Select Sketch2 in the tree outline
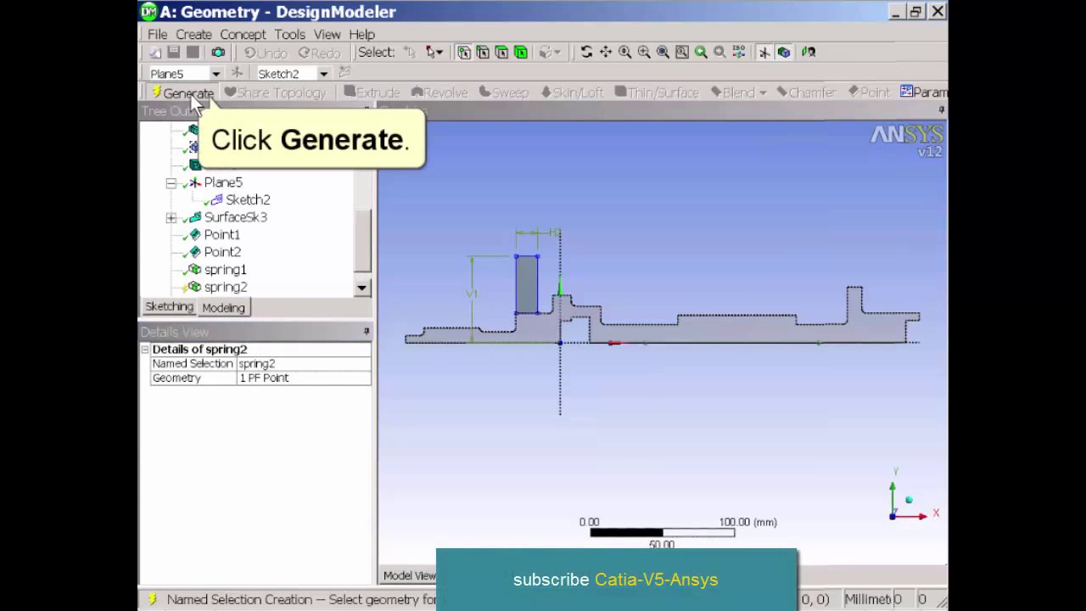Screen dimensions: 1086x611 click(x=248, y=200)
